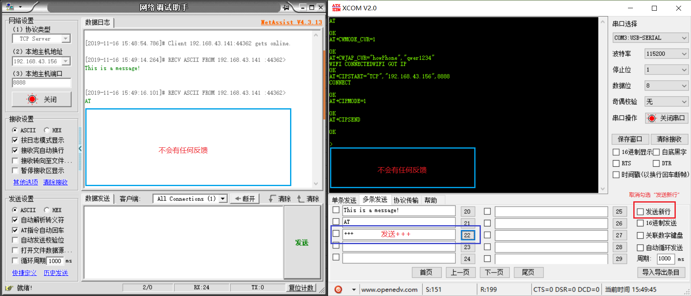Select ASCII in 接收设置
The image size is (691, 296).
(x=15, y=130)
